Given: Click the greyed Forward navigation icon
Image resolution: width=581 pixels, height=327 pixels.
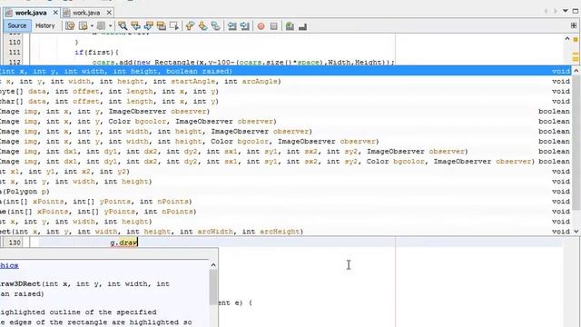Looking at the screenshot, I should (x=101, y=26).
